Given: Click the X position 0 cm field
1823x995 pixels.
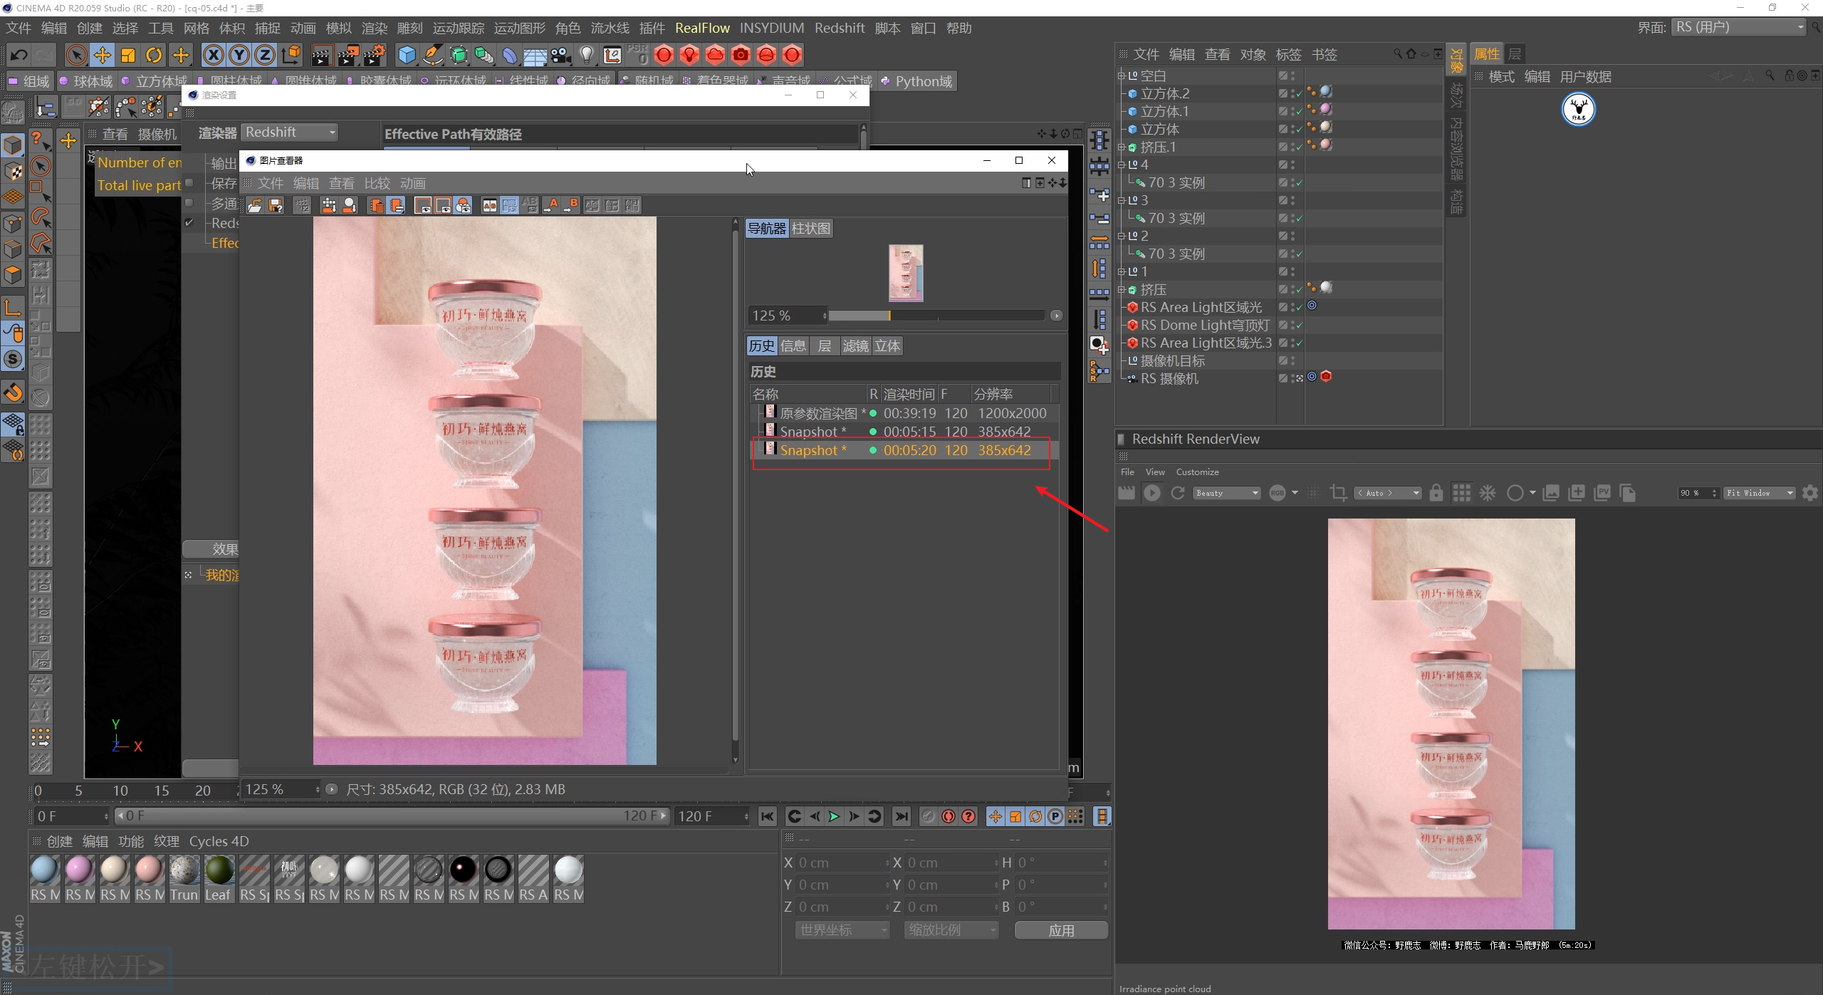Looking at the screenshot, I should [x=842, y=863].
